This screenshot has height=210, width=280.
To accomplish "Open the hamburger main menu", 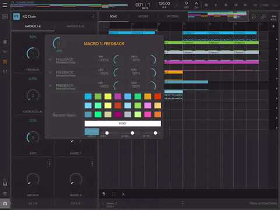I will point(5,5).
